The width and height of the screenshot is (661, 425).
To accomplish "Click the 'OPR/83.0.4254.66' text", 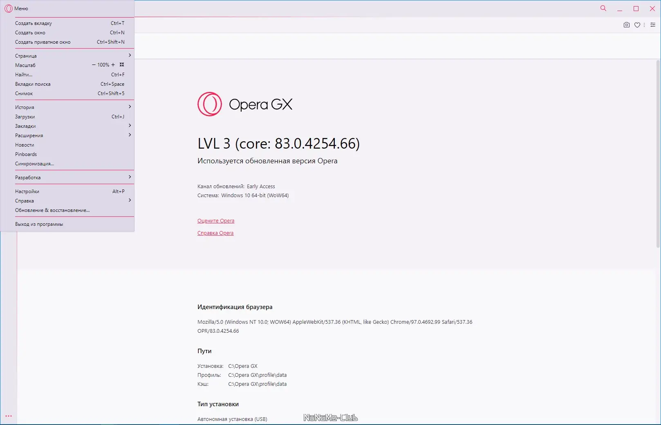I will point(218,331).
